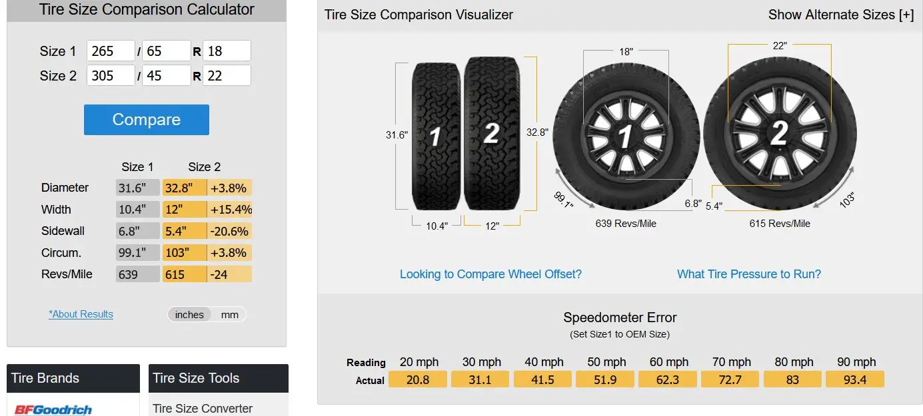Click the Size 1 rim diameter field (18)

(227, 51)
